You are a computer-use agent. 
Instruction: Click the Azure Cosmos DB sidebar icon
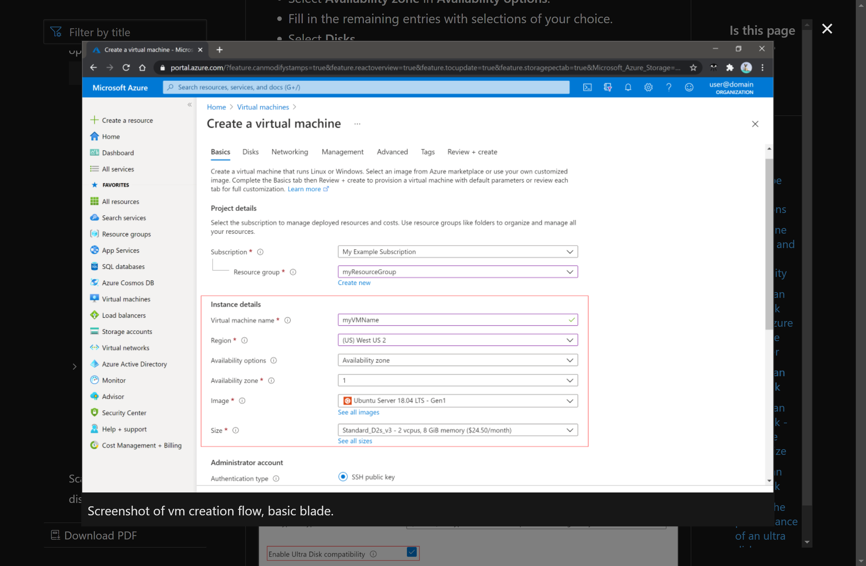click(x=94, y=283)
